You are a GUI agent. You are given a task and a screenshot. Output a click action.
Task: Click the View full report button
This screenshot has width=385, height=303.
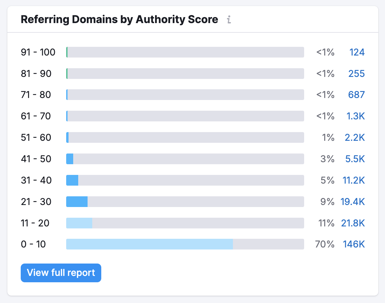coord(61,273)
